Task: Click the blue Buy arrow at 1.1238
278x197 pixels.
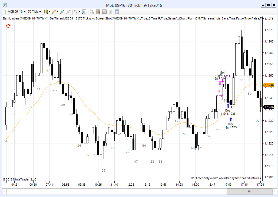Action: click(x=228, y=106)
